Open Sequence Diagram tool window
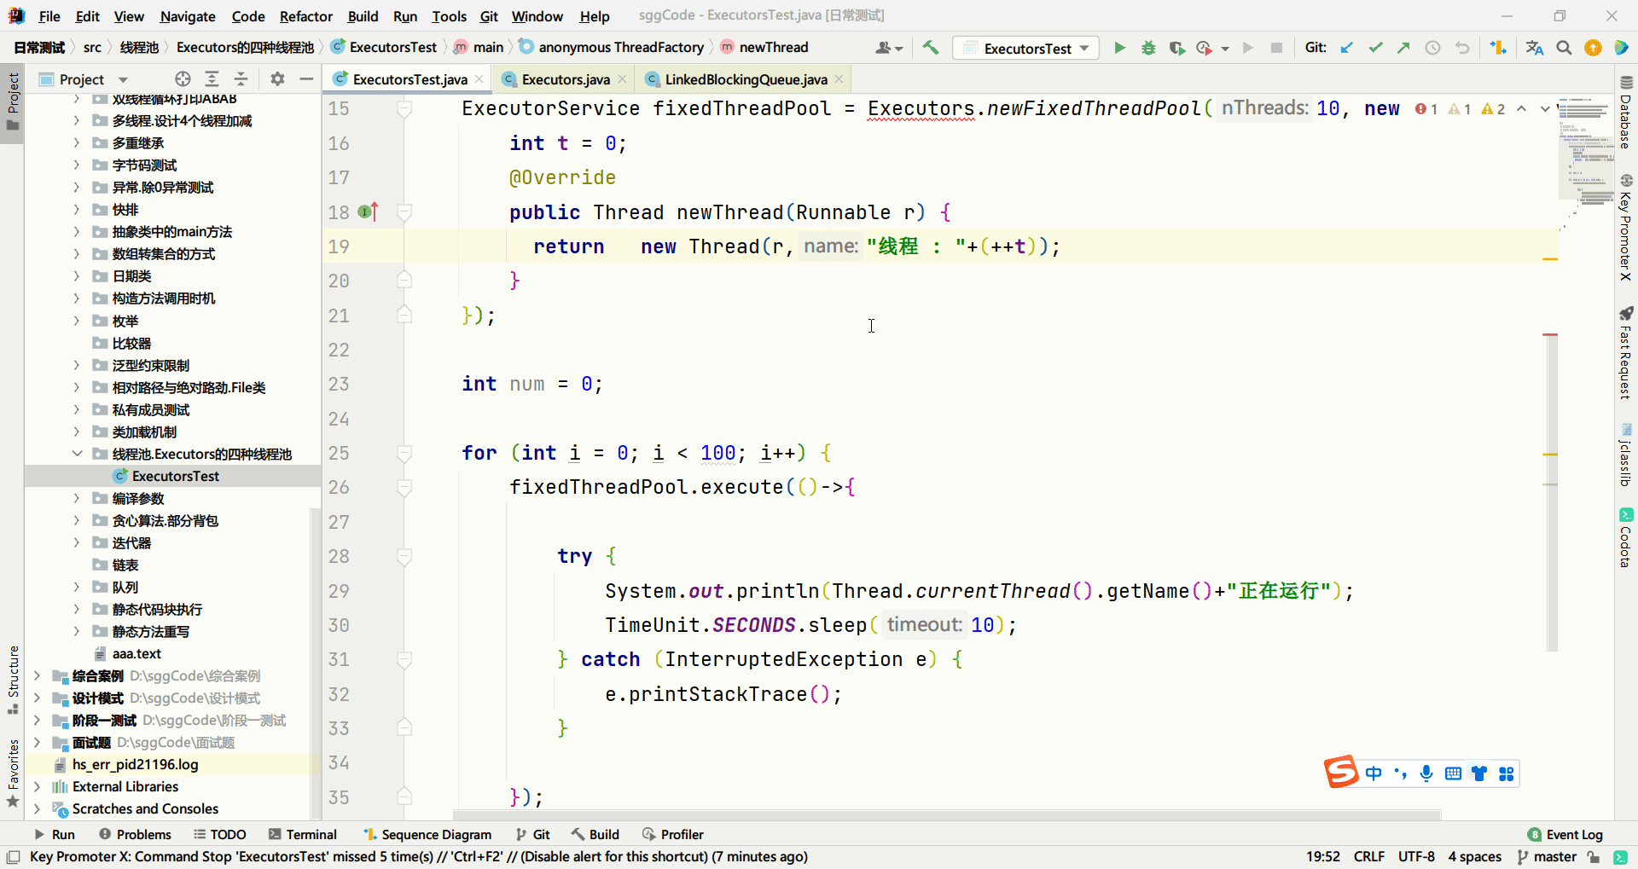Image resolution: width=1638 pixels, height=869 pixels. (x=427, y=834)
